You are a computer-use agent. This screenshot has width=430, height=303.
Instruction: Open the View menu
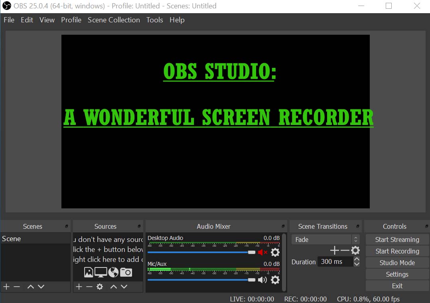pos(47,20)
